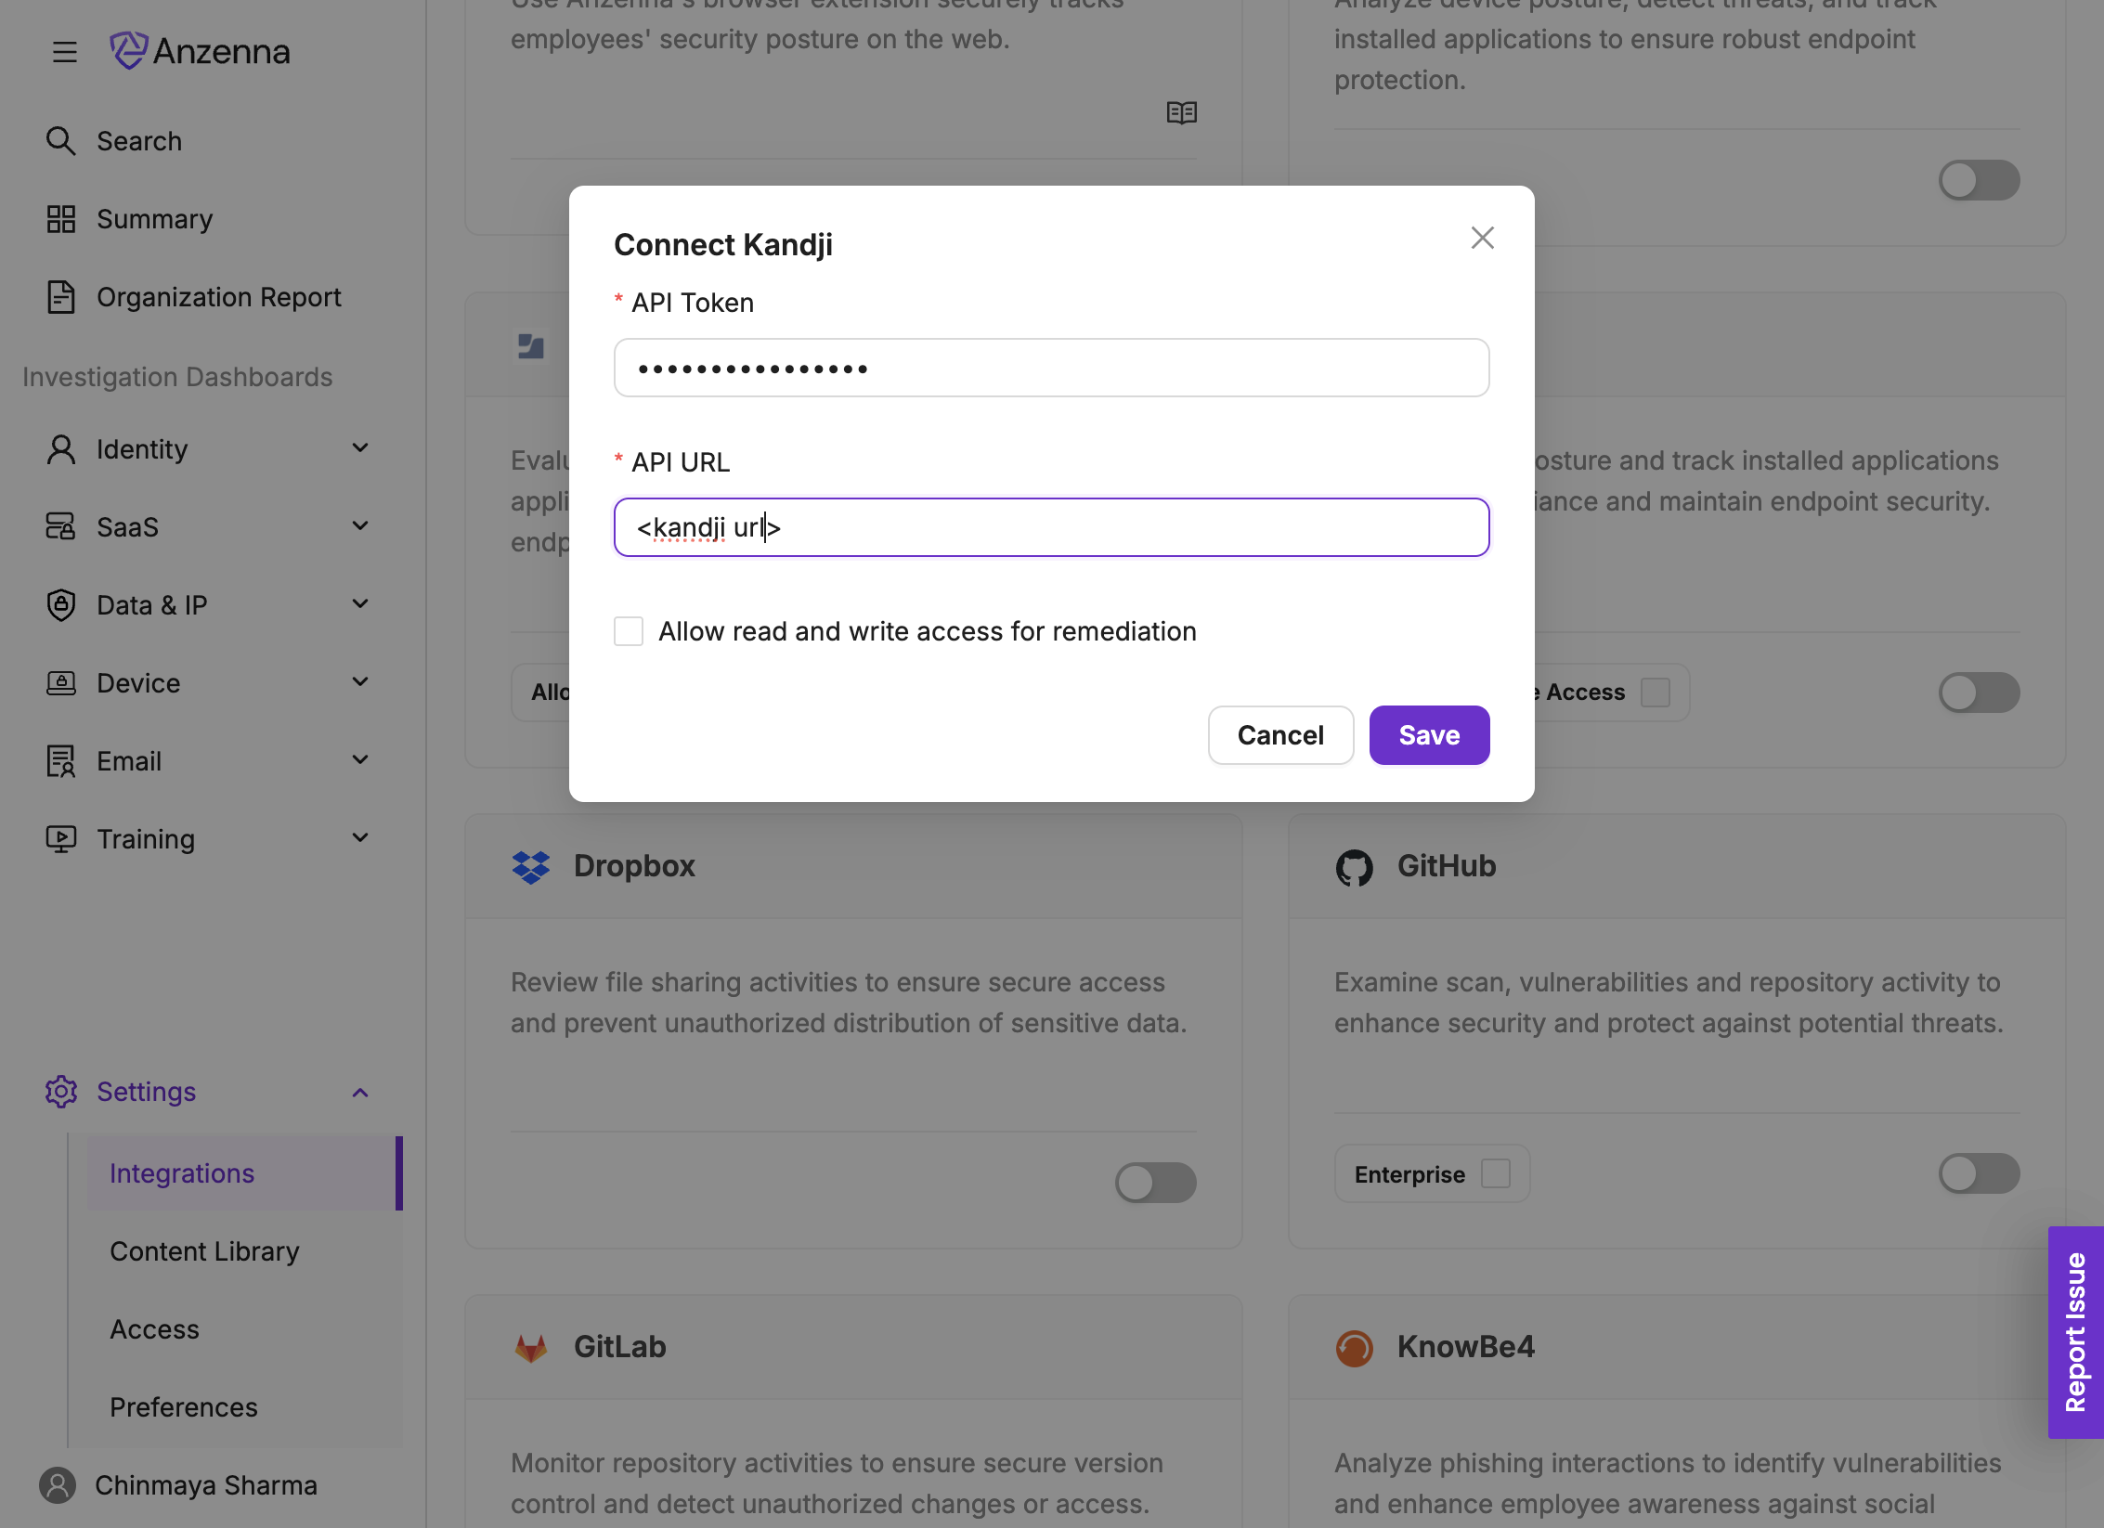Open the Content Library settings page
Image resolution: width=2104 pixels, height=1528 pixels.
point(204,1251)
